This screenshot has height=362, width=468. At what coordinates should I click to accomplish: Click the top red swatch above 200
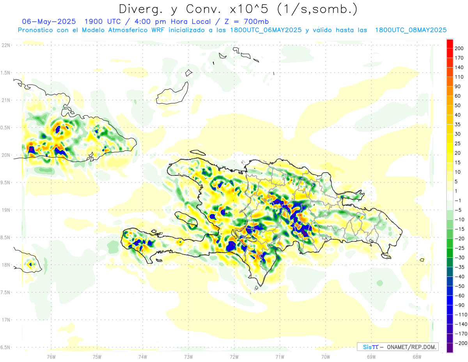click(450, 43)
